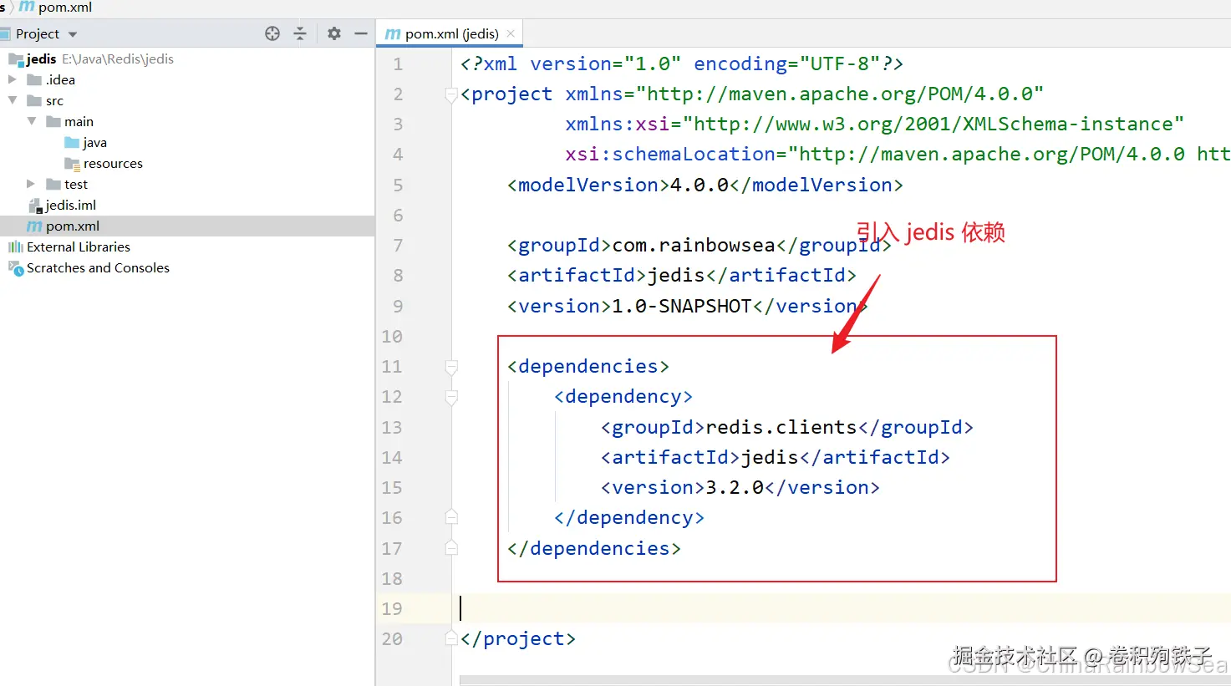Click the horizontal scrollbar below the editor
The image size is (1231, 686).
click(x=844, y=680)
